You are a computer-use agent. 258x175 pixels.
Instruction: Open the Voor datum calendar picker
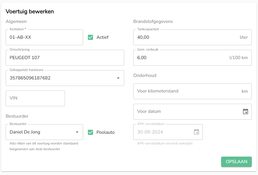[246, 111]
